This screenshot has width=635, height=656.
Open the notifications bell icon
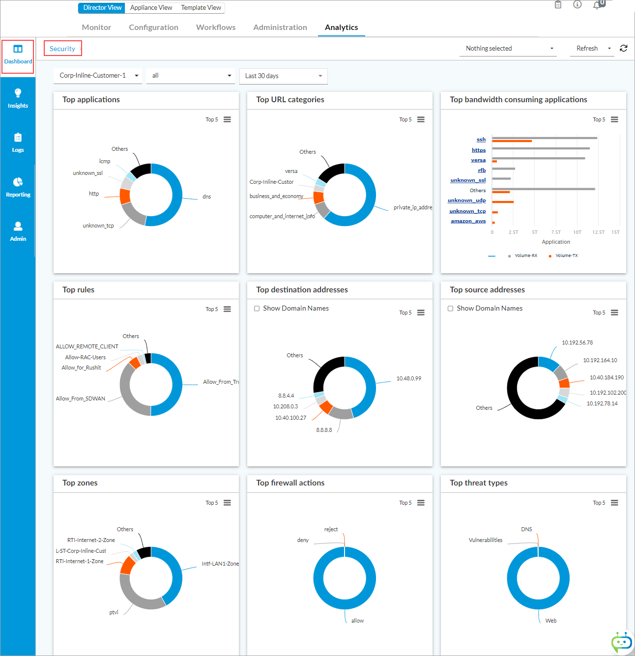[597, 5]
